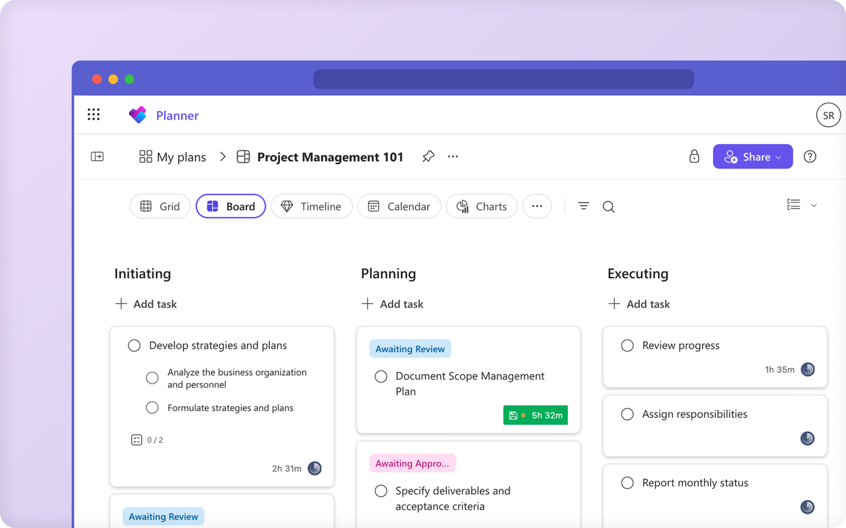
Task: Open more options next to plan title
Action: [x=453, y=157]
